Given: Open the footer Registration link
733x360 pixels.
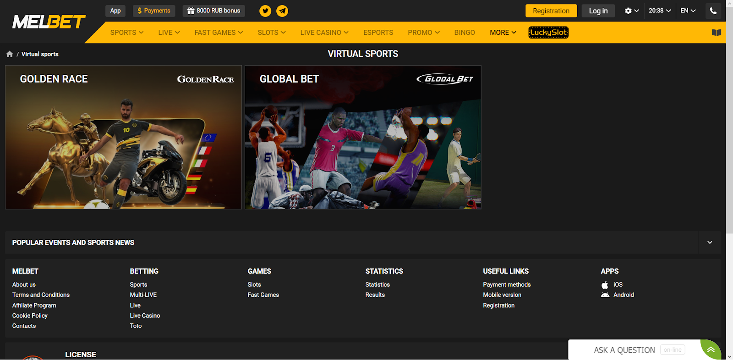Looking at the screenshot, I should (499, 305).
